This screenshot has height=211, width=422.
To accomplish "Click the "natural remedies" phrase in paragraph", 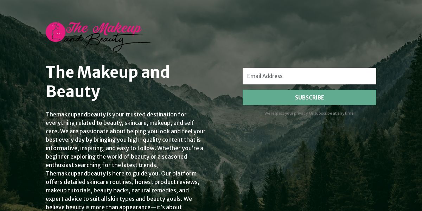I will tap(154, 190).
